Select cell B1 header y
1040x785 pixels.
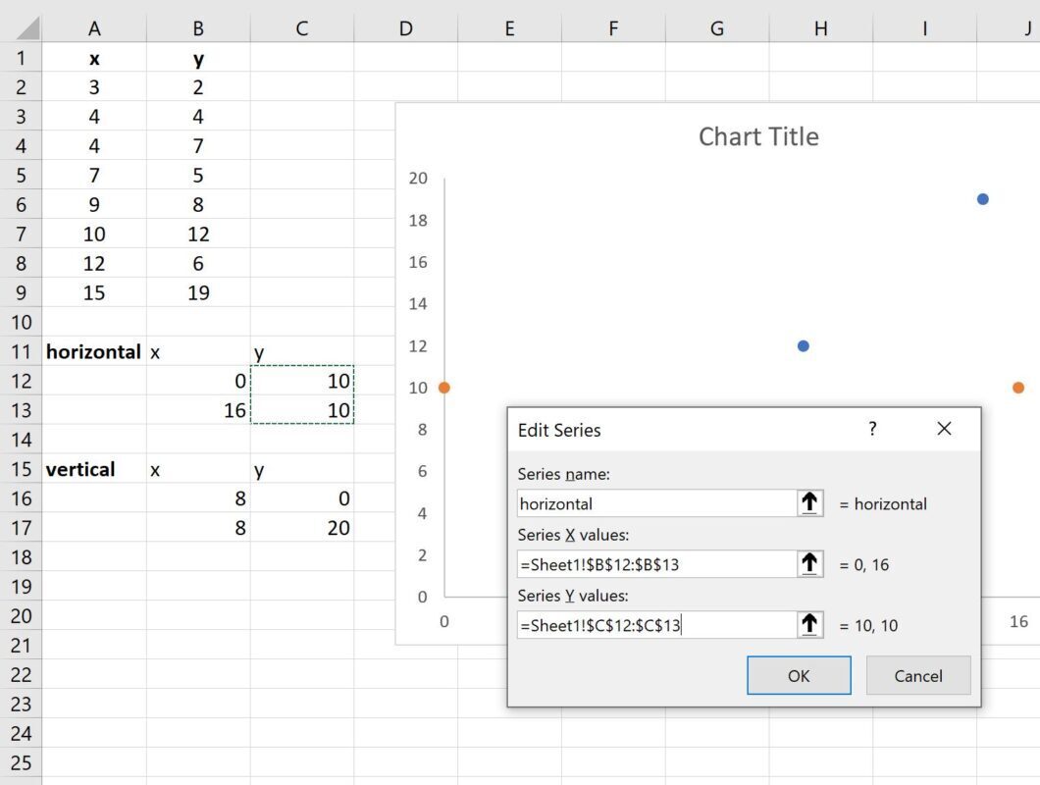[198, 58]
